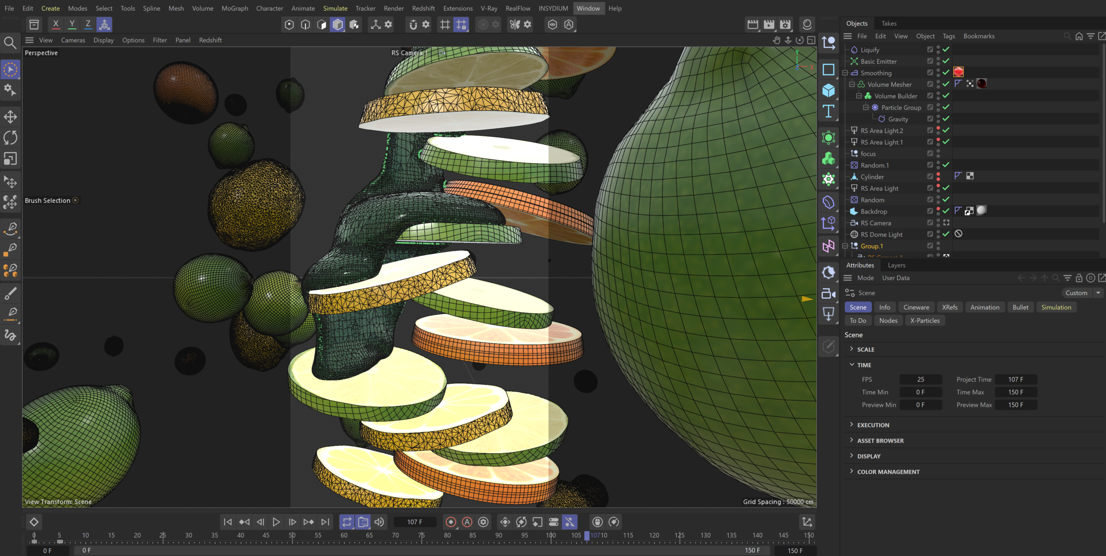Collapse the TIME section in Attributes
1106x556 pixels.
click(852, 365)
